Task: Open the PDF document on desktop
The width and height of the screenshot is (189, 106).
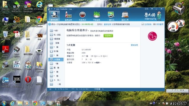Action: (17, 37)
